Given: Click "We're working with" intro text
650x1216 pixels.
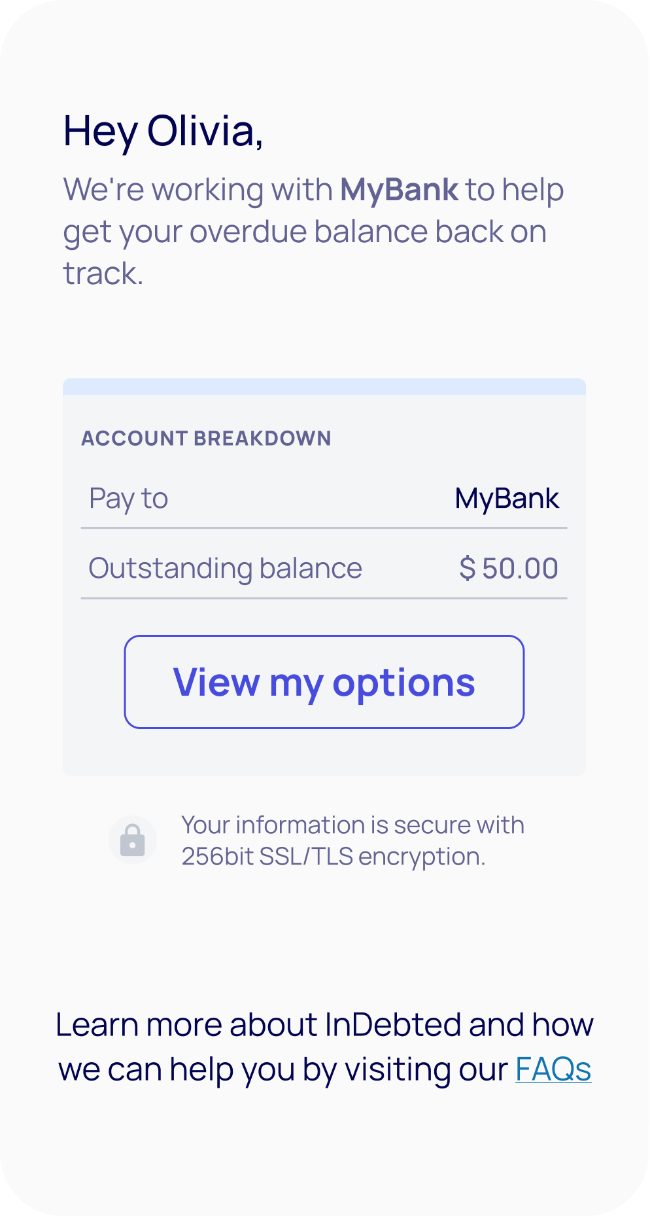Looking at the screenshot, I should coord(198,190).
